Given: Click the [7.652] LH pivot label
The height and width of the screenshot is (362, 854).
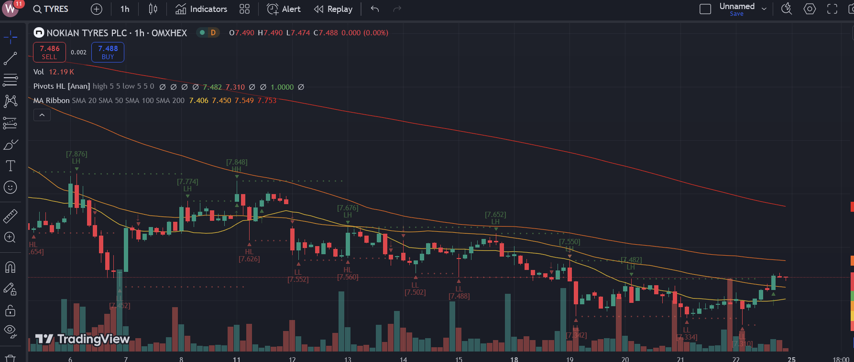Looking at the screenshot, I should coord(495,218).
